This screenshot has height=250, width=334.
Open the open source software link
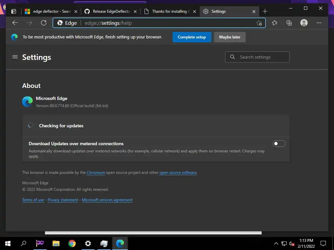click(178, 173)
